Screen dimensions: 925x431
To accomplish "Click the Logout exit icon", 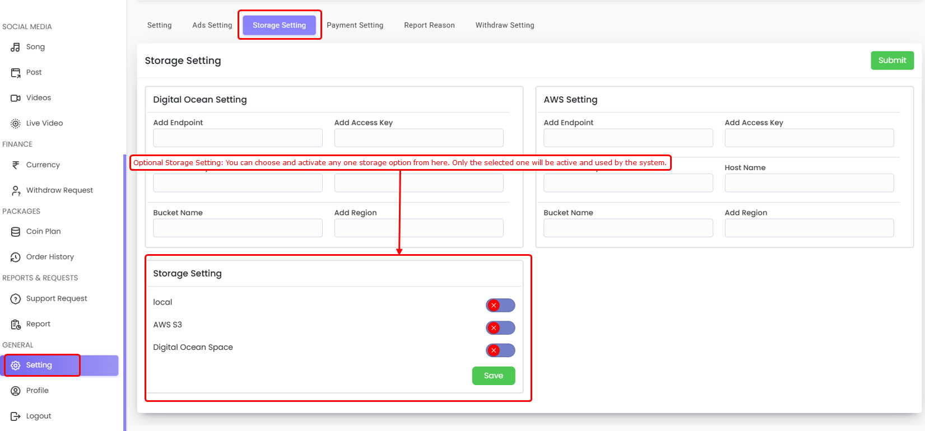I will [15, 416].
